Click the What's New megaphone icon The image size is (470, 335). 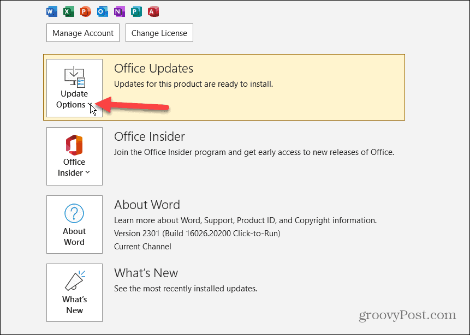(x=75, y=281)
